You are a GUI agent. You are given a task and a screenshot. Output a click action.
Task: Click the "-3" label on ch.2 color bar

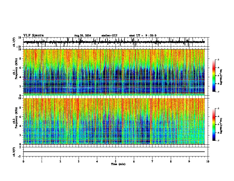click(x=218, y=109)
